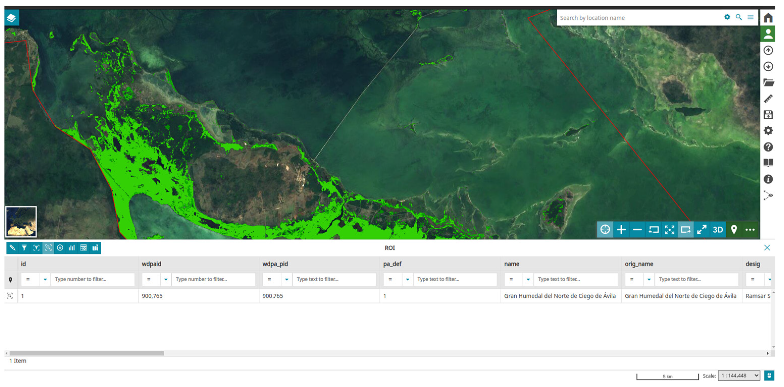Expand the name column operator dropdown
784x387 pixels.
[528, 279]
